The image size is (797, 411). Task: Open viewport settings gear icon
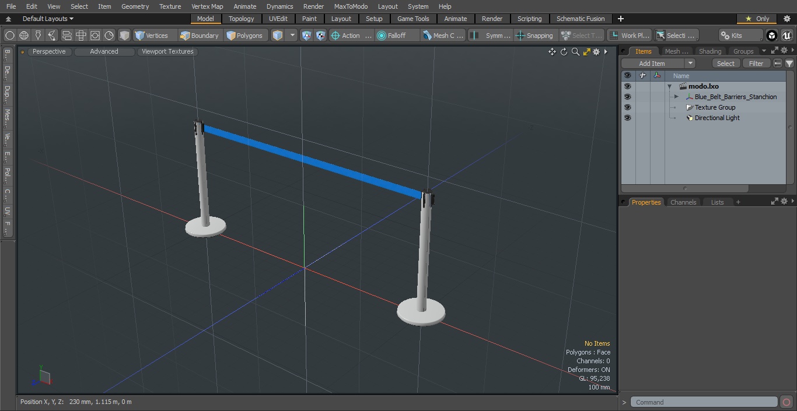(x=596, y=52)
